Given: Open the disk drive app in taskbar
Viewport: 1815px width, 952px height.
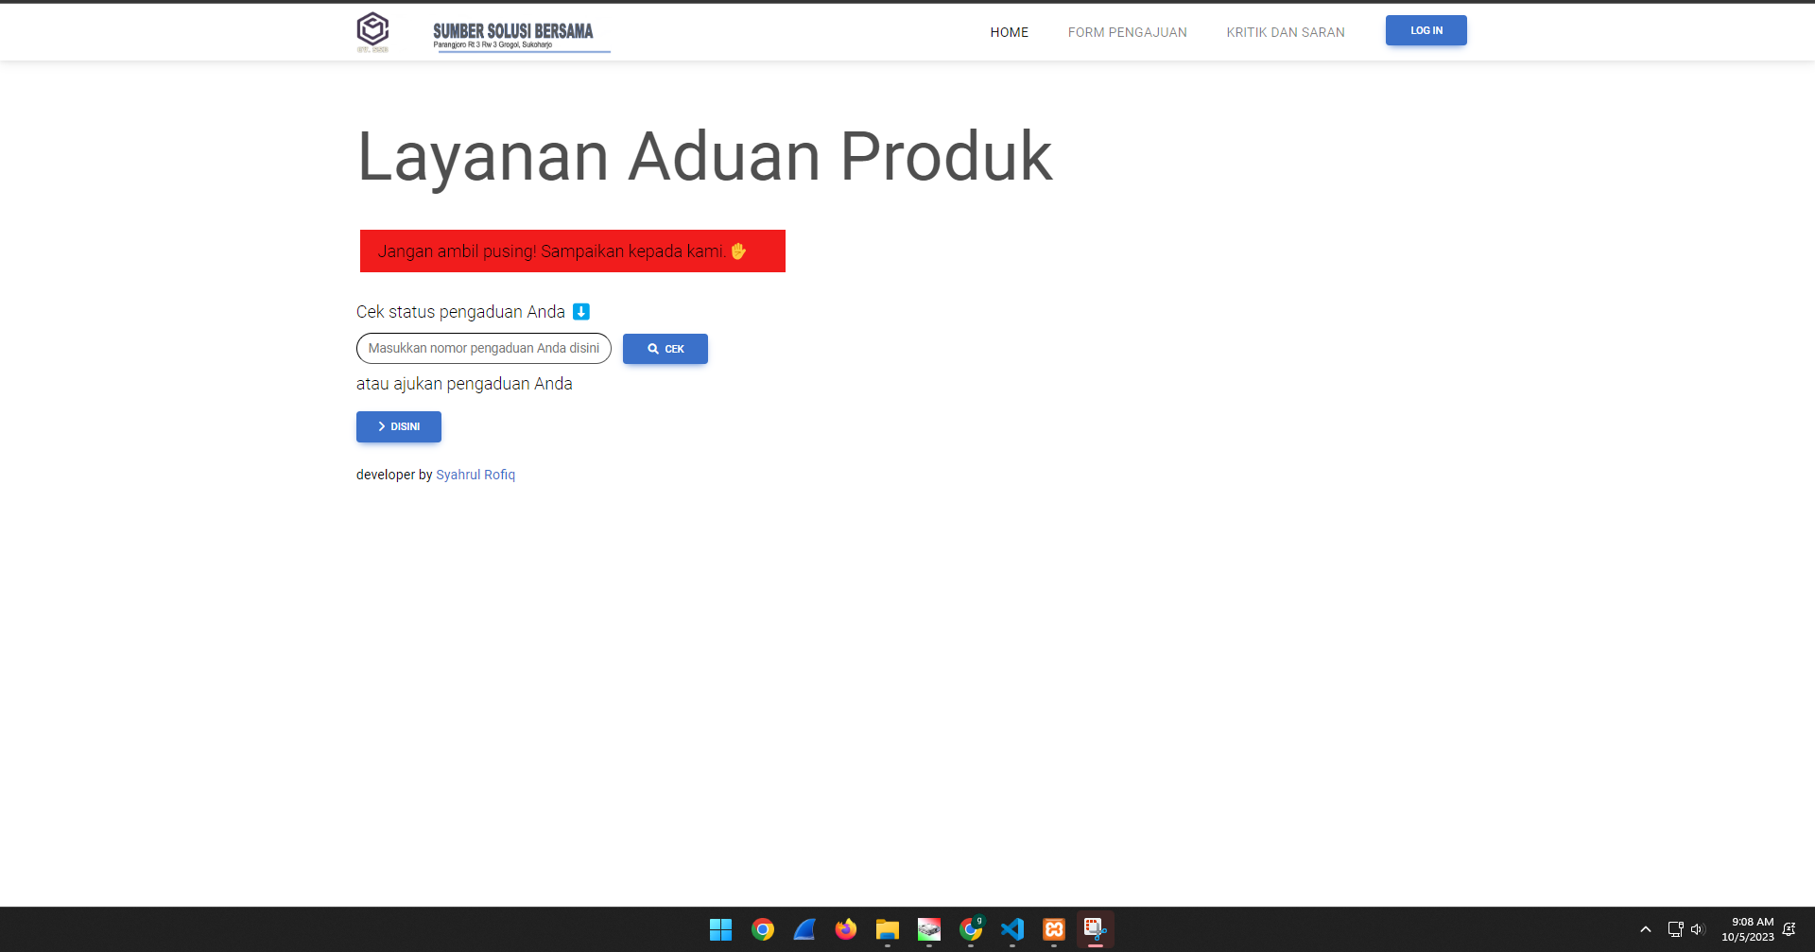Looking at the screenshot, I should click(x=928, y=929).
